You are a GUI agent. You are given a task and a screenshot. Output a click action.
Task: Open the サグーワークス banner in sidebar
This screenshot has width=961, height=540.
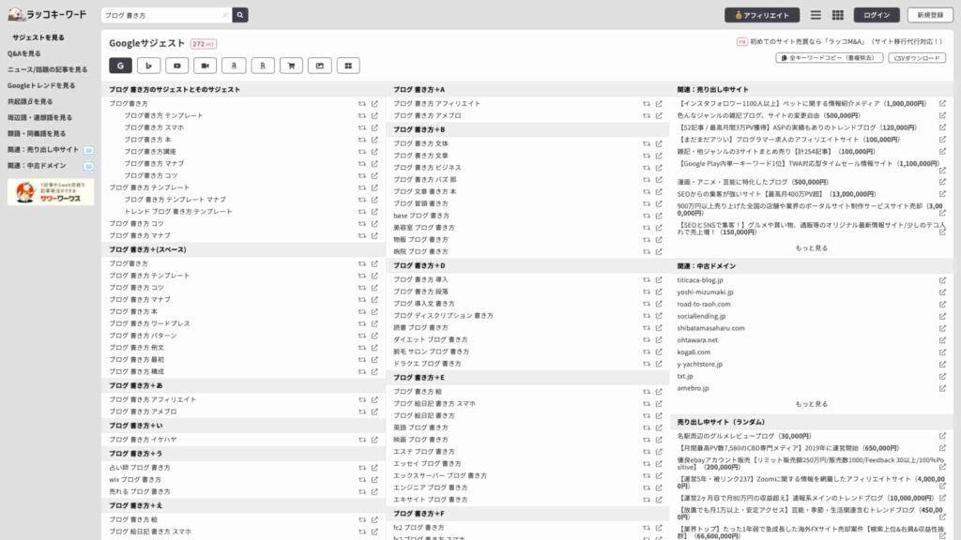[51, 191]
